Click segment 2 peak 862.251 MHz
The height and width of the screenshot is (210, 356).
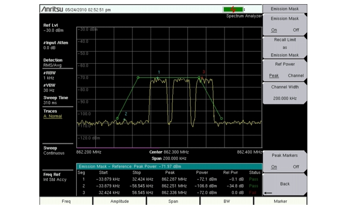point(174,186)
